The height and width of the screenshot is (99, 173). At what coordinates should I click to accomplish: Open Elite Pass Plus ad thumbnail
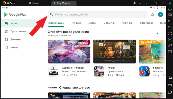coord(114,95)
